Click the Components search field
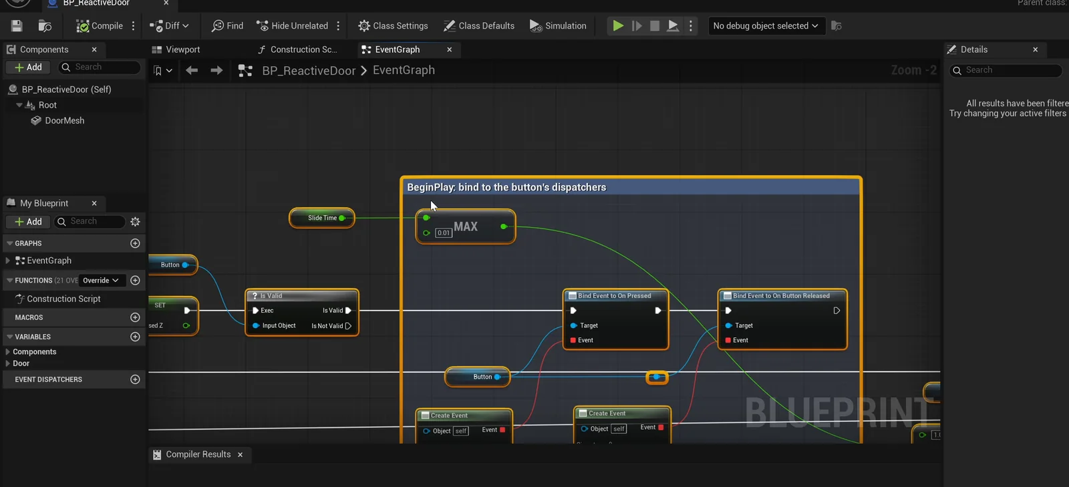The width and height of the screenshot is (1069, 487). (99, 67)
